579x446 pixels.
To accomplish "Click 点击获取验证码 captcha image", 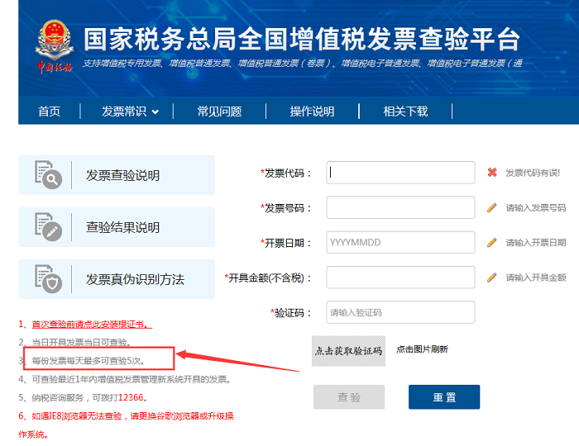I will (347, 350).
